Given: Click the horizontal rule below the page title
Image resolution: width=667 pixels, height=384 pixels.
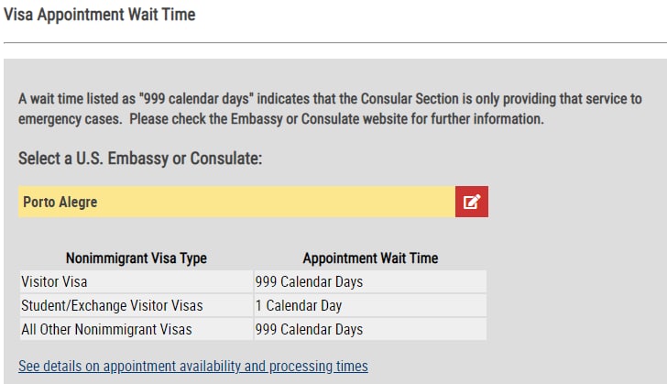Looking at the screenshot, I should click(x=335, y=42).
